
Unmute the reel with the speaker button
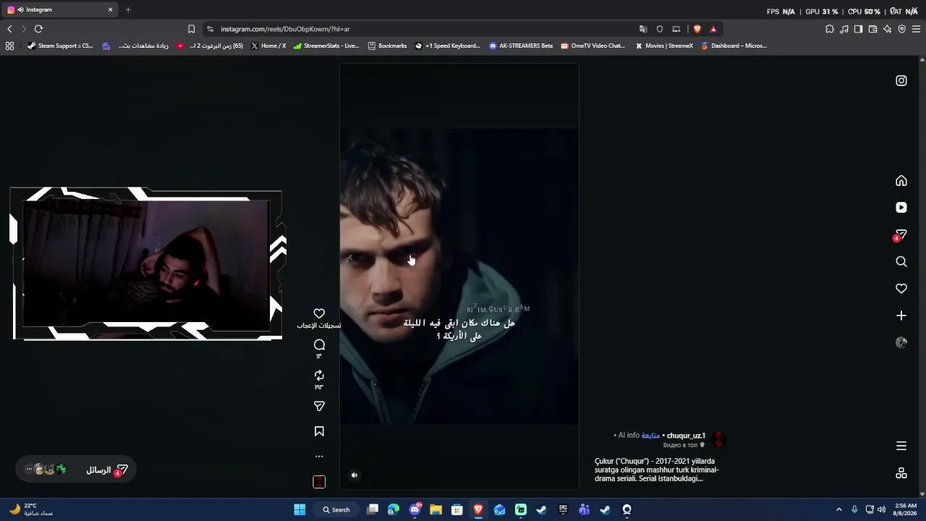[x=354, y=475]
